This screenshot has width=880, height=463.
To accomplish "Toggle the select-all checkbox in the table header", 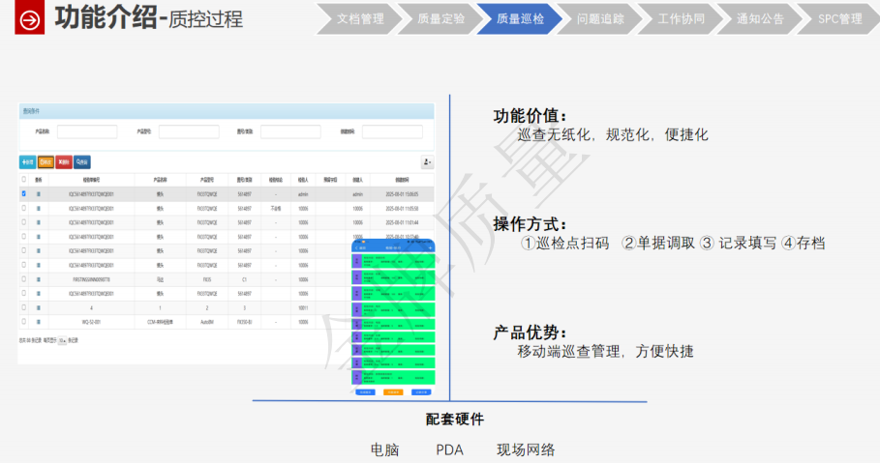I will click(23, 180).
